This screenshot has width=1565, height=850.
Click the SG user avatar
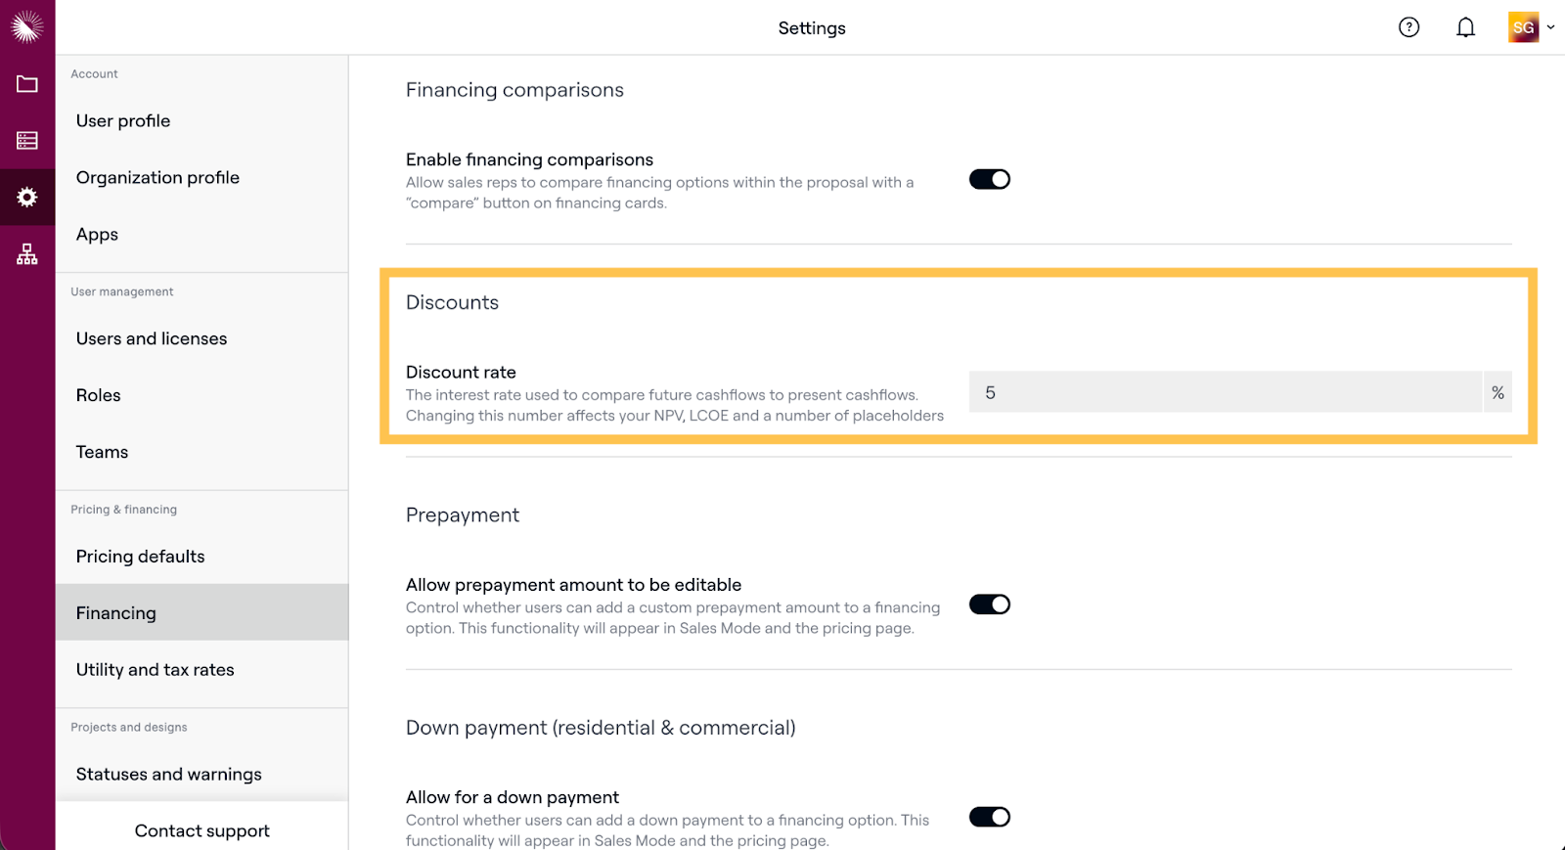(1523, 27)
